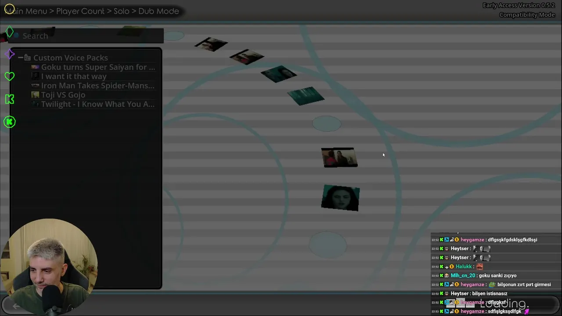
Task: Click the yellow circle icon beside Main Menu
Action: pyautogui.click(x=9, y=9)
